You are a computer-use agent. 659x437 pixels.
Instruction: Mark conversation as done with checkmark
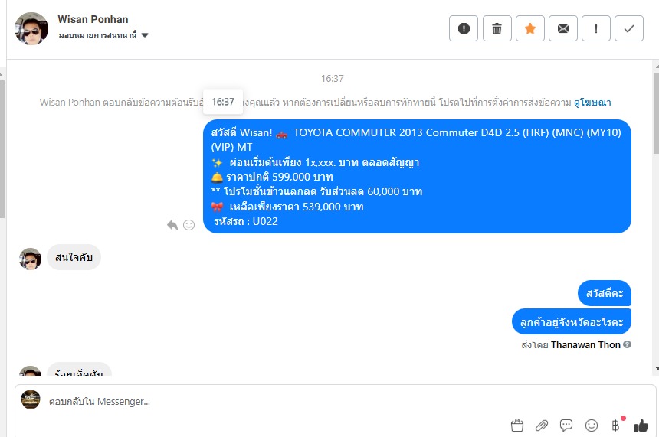(629, 28)
